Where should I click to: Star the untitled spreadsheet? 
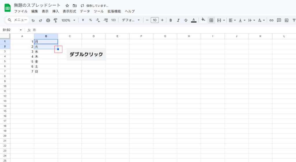[67, 6]
